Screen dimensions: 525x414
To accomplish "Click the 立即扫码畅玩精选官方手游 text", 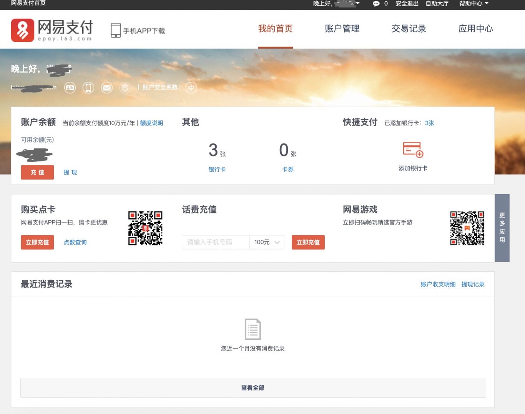I will coord(378,223).
